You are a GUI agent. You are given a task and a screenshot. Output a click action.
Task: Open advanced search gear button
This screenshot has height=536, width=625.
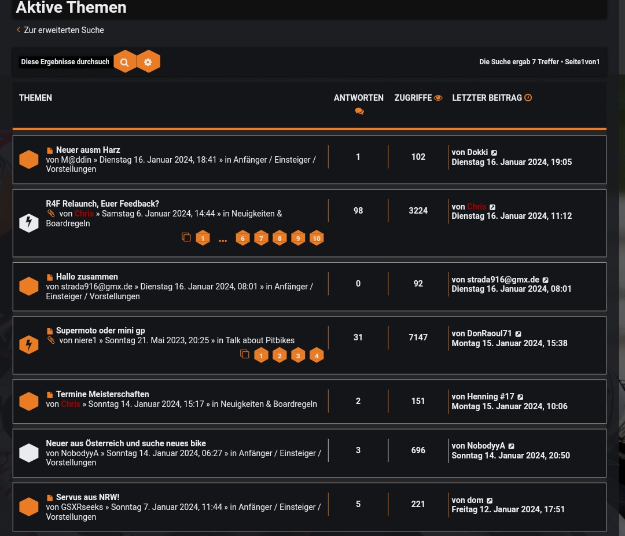click(148, 62)
